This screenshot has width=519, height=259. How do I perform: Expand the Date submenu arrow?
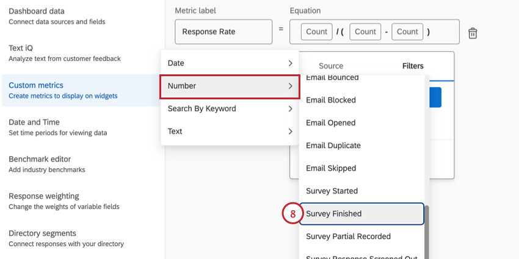290,63
